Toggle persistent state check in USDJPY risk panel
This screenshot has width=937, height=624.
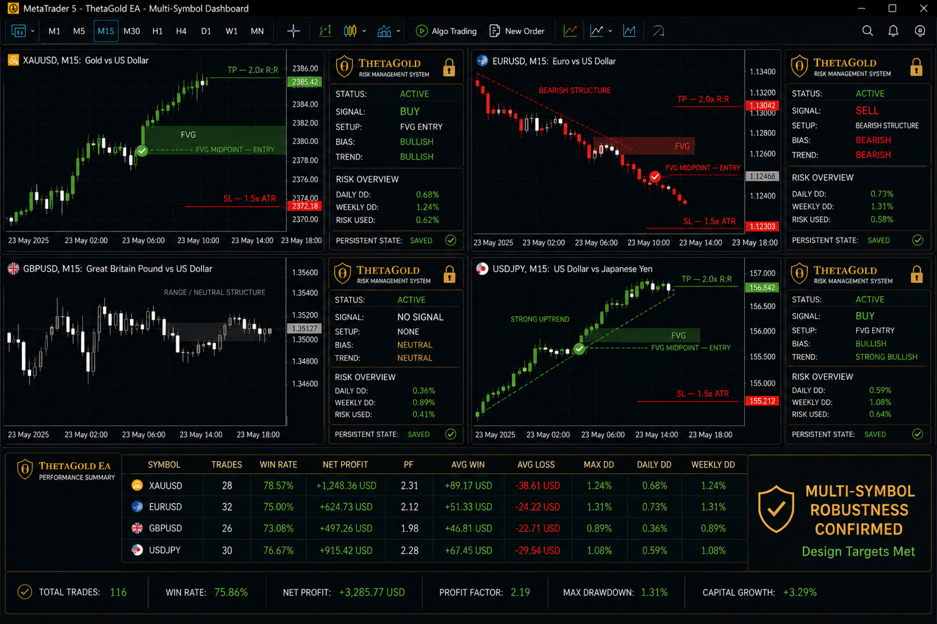(917, 434)
